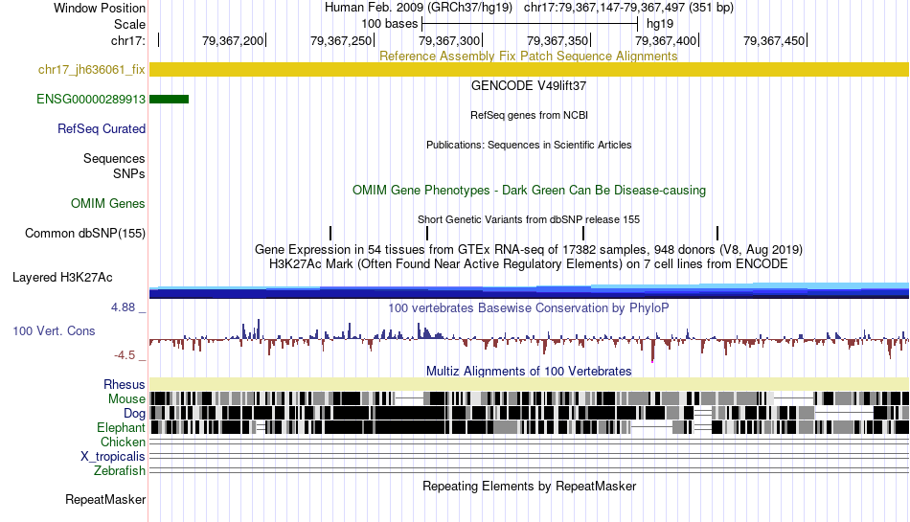Screen dimensions: 910x522
Task: Open the ENSG00000289913 gene label
Action: (x=91, y=100)
